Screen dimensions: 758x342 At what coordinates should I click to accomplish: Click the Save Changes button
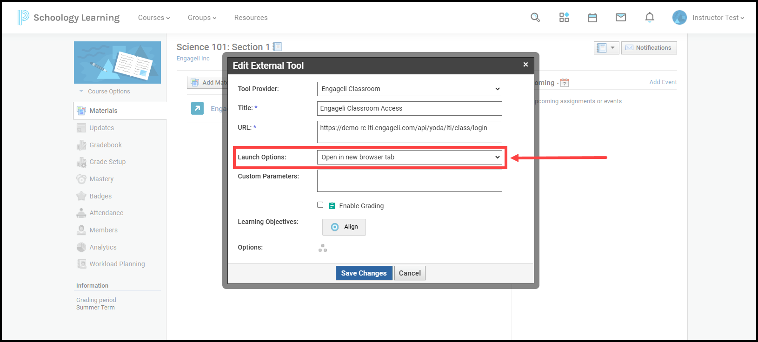tap(364, 273)
